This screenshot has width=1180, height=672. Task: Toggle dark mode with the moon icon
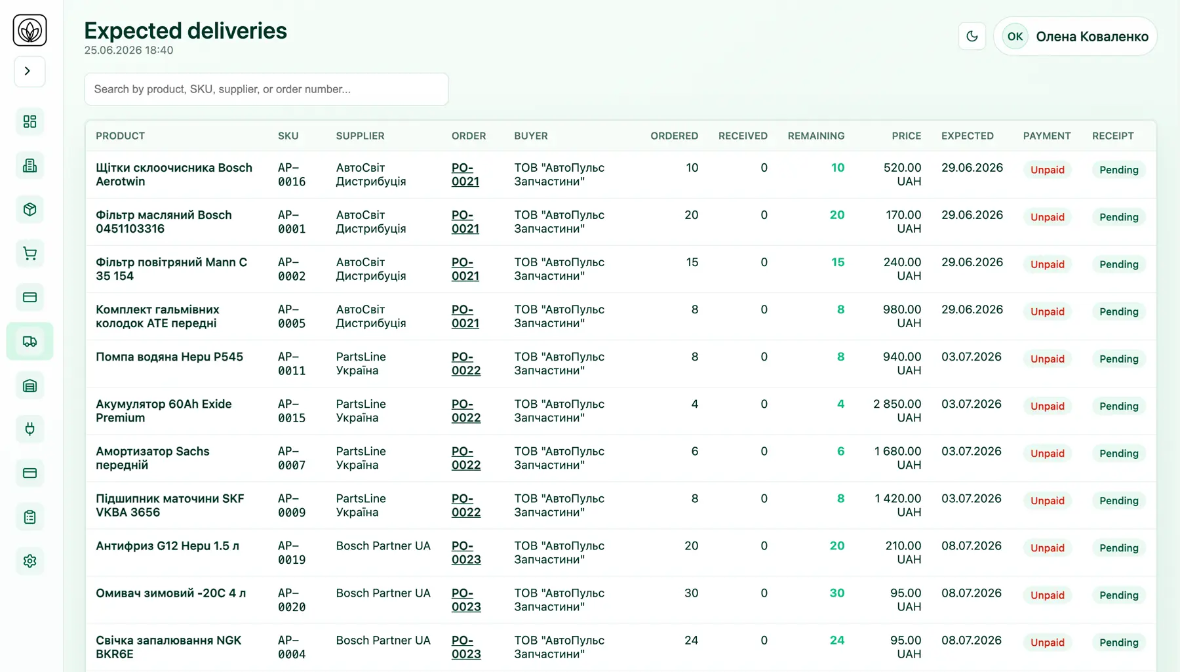tap(972, 36)
